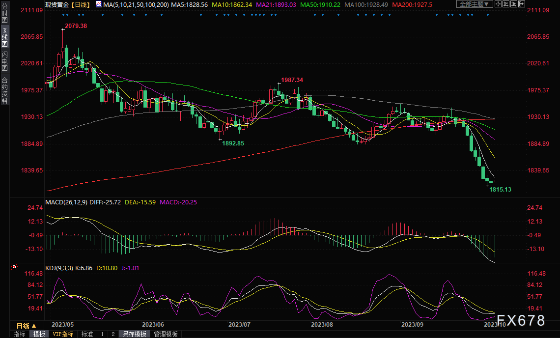
Task: Click the play chart replay icon
Action: (514, 4)
